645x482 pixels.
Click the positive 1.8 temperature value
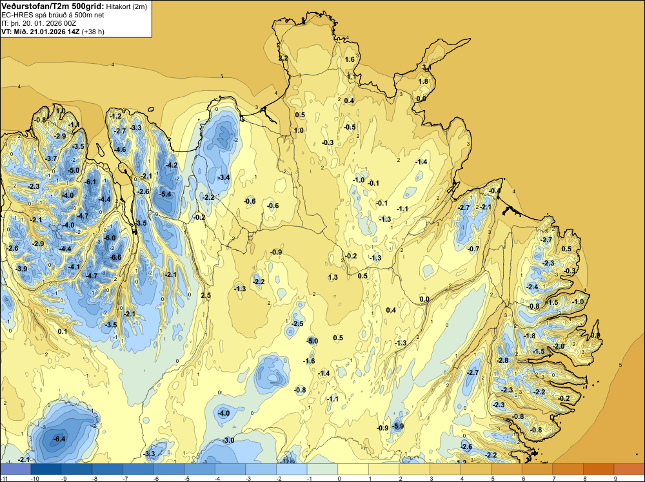click(423, 81)
